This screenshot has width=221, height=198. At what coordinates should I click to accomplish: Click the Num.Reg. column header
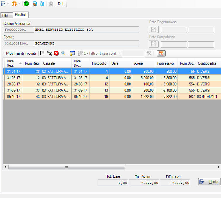[32, 63]
